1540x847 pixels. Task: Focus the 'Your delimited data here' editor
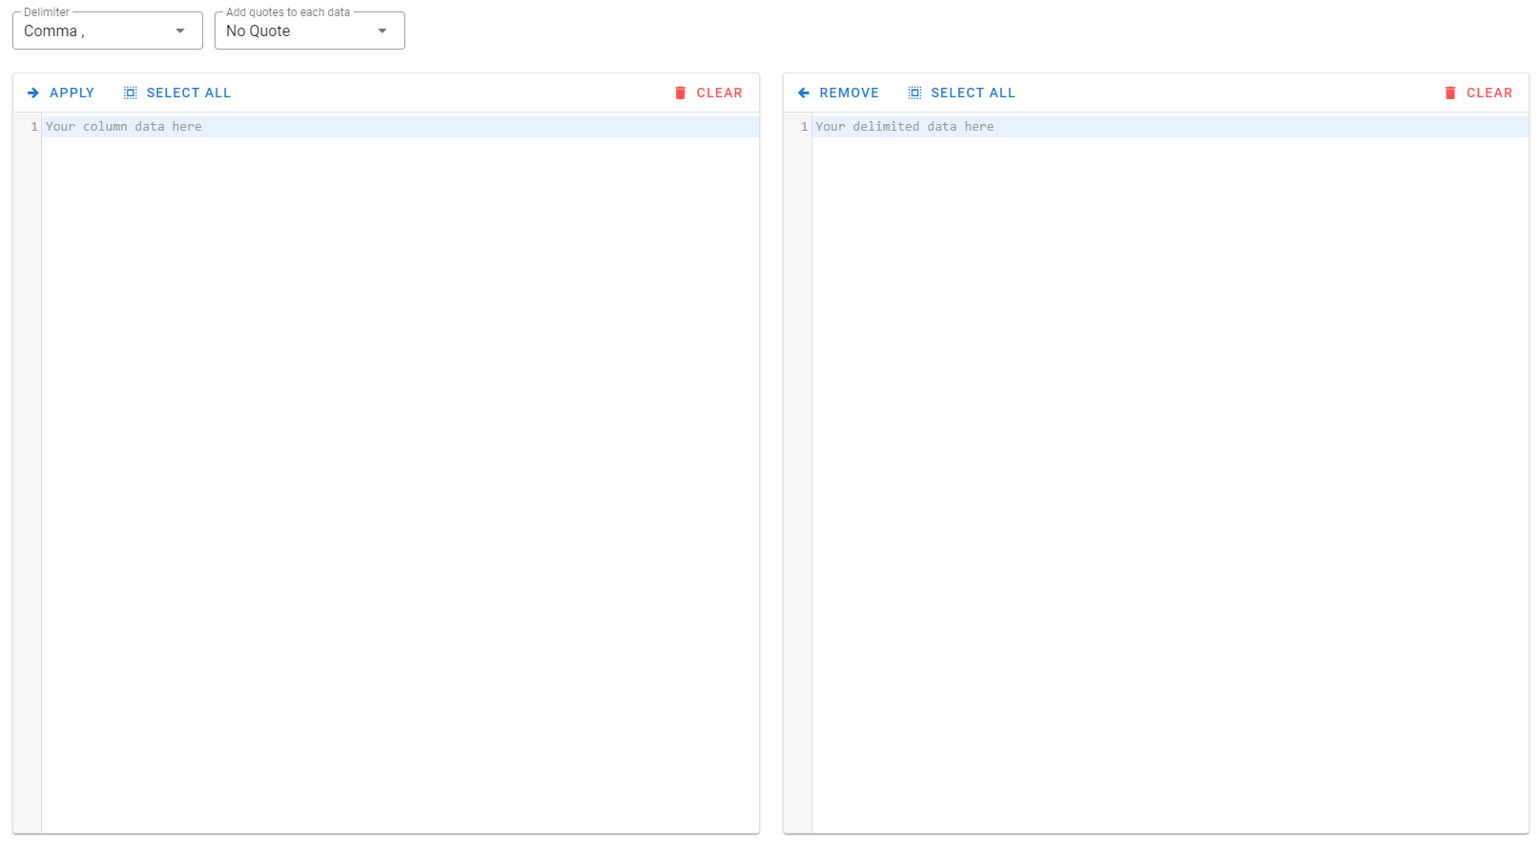(x=1170, y=473)
